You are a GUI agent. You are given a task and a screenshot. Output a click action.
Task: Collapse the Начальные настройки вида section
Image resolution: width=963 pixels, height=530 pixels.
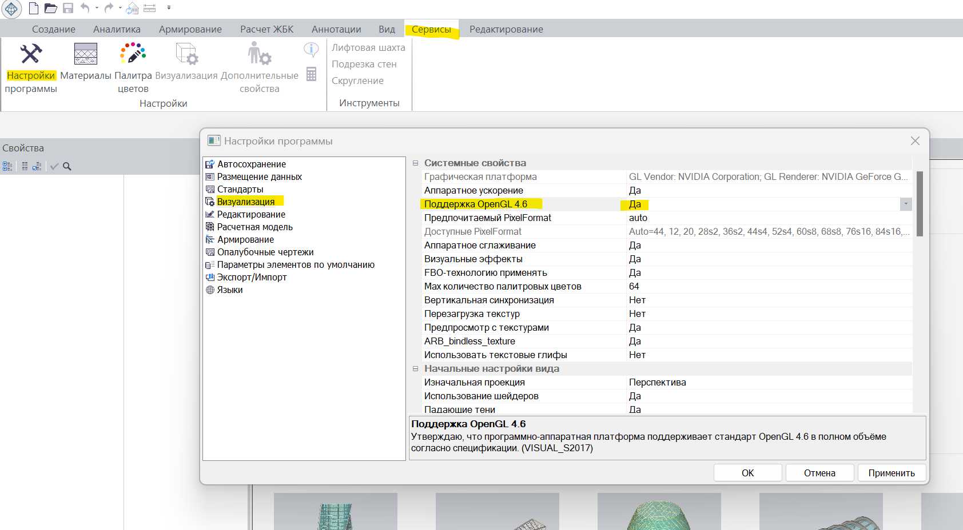[416, 368]
